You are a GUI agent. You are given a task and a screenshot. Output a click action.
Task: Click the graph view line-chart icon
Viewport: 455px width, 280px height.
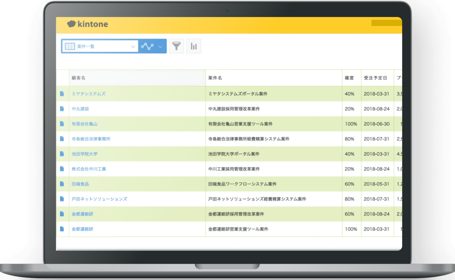[147, 46]
